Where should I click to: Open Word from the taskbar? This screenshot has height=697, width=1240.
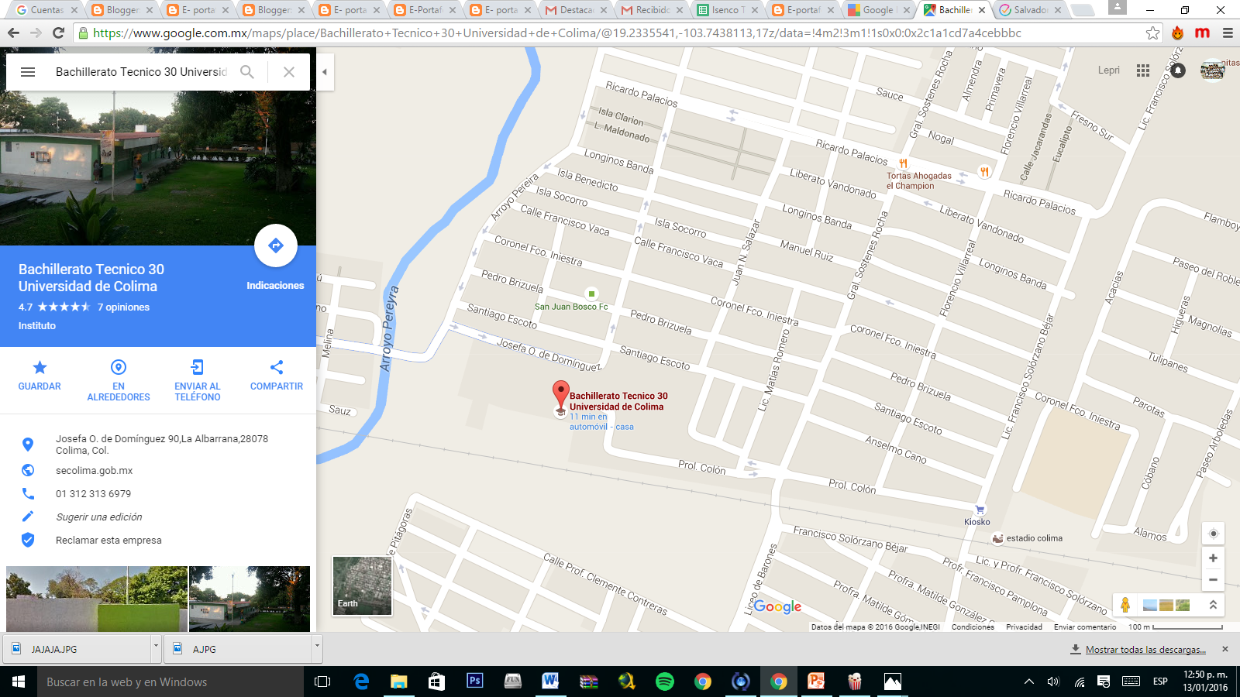pyautogui.click(x=550, y=682)
